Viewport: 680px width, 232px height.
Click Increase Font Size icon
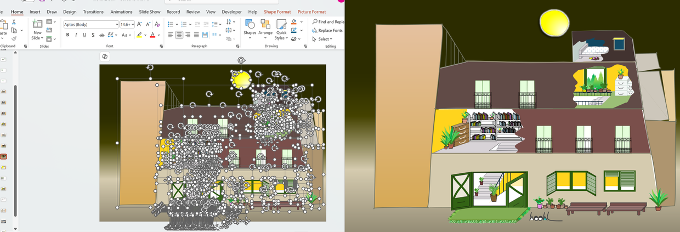pyautogui.click(x=139, y=24)
